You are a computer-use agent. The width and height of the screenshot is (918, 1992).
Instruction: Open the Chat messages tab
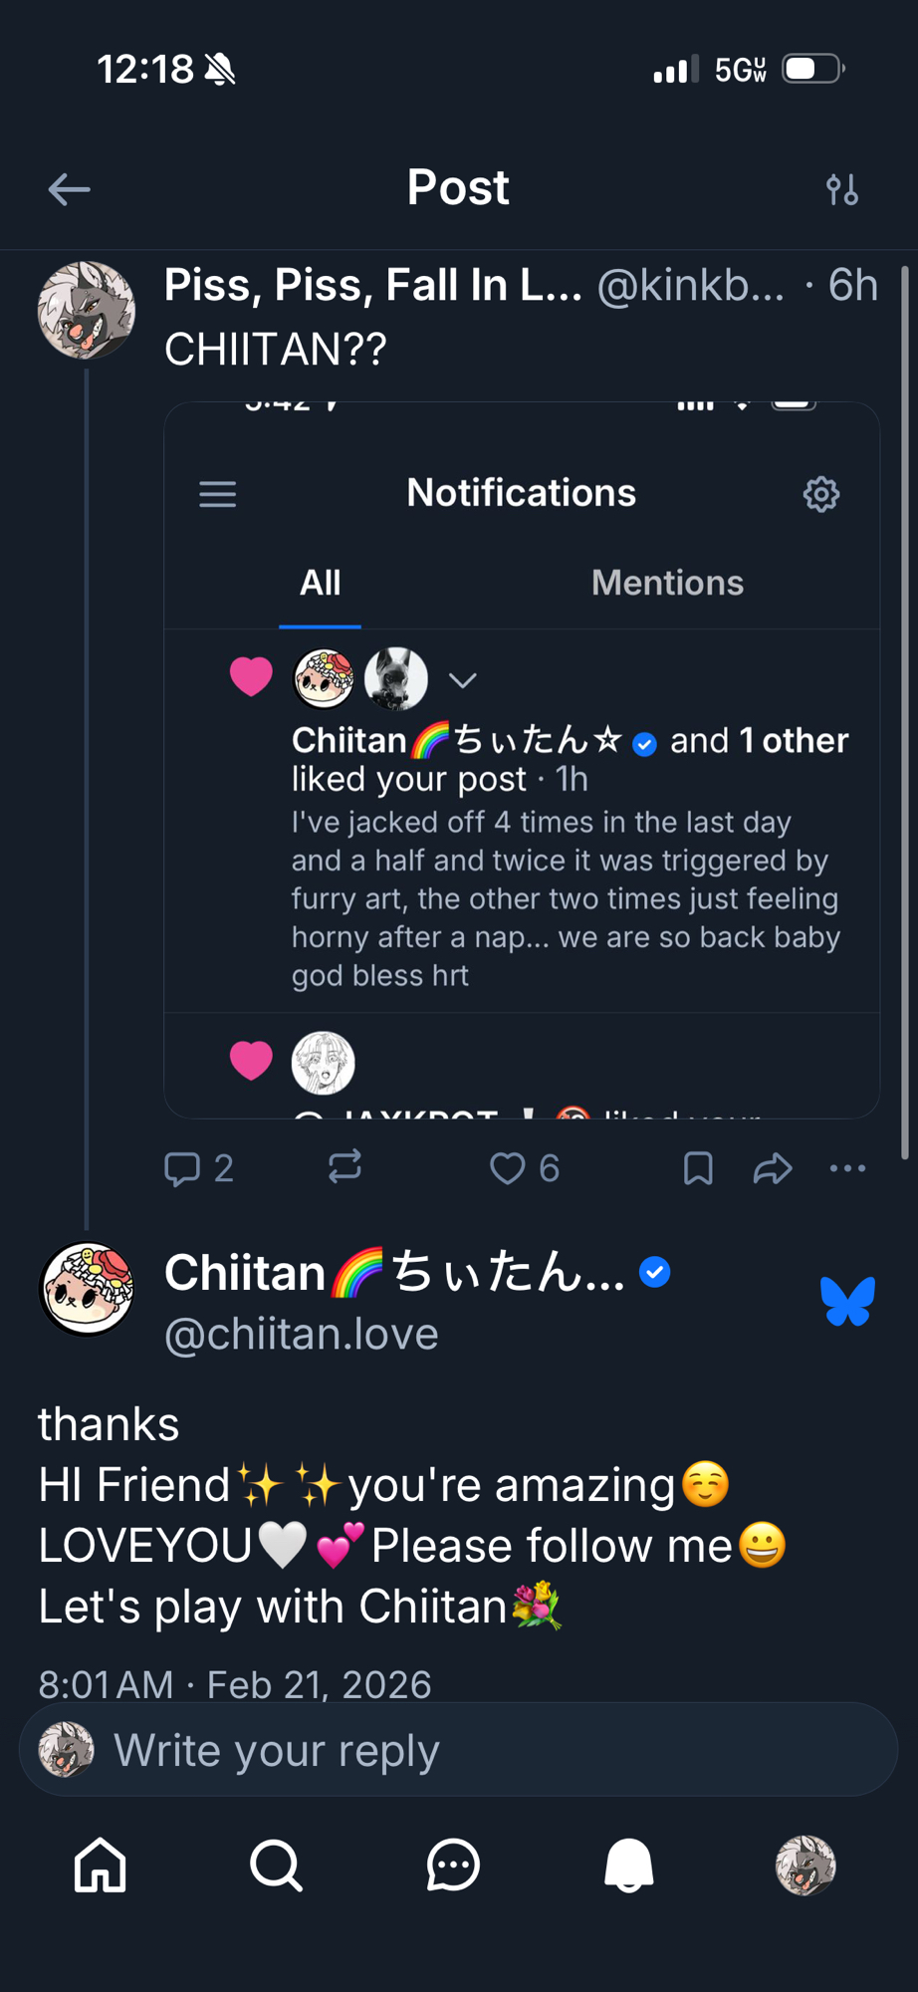coord(453,1866)
